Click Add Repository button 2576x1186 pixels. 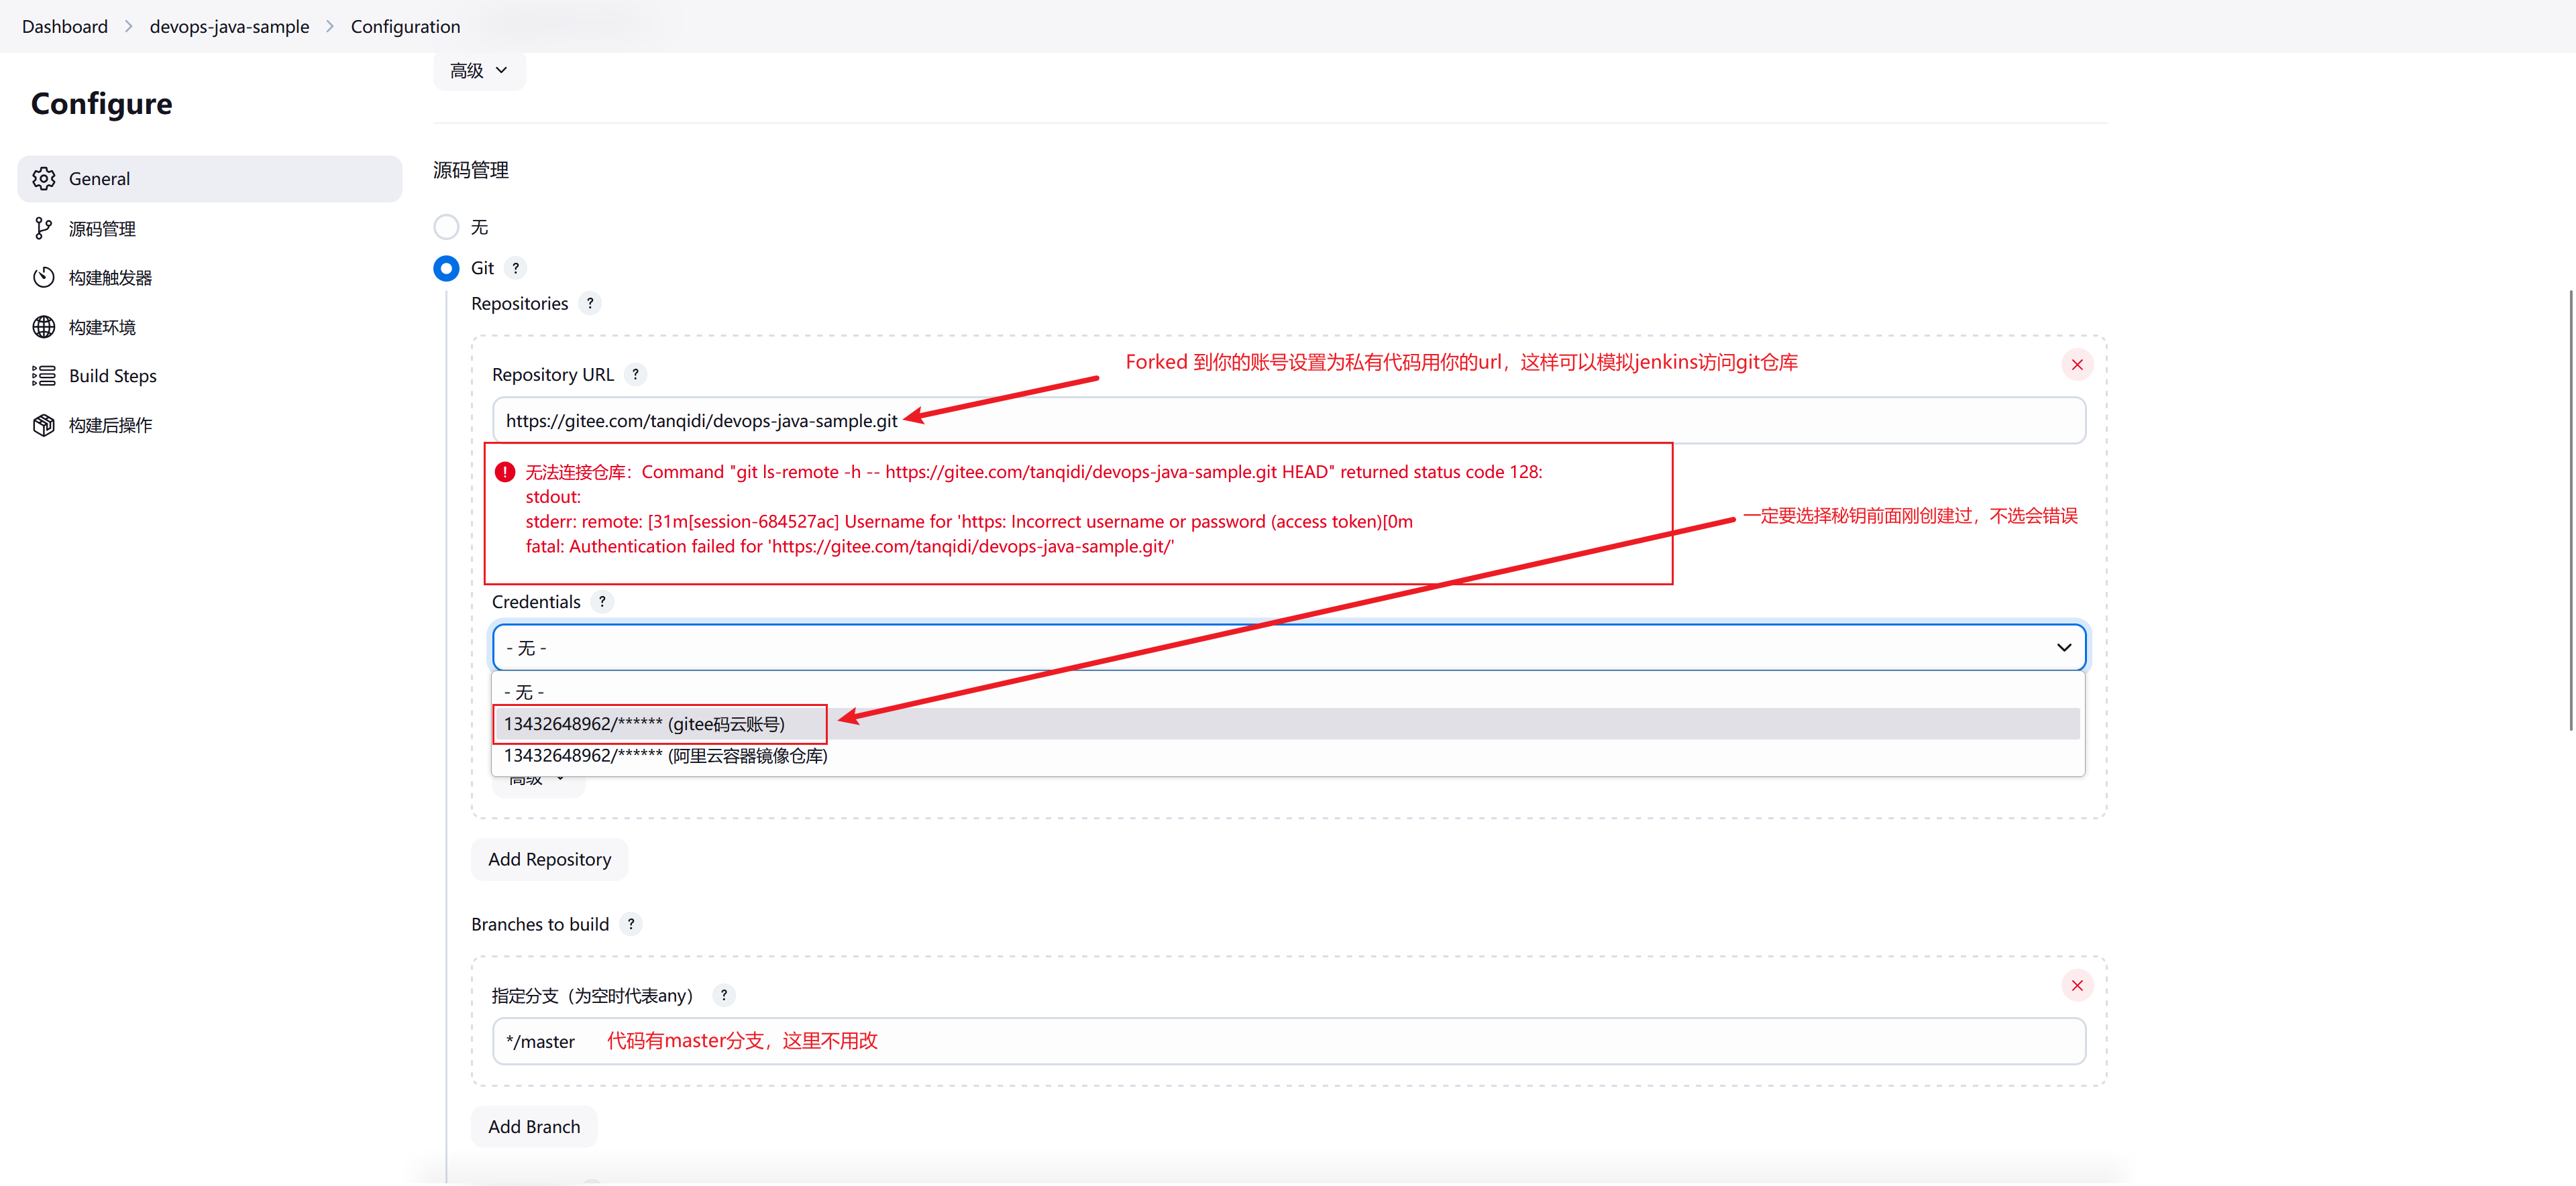click(549, 857)
